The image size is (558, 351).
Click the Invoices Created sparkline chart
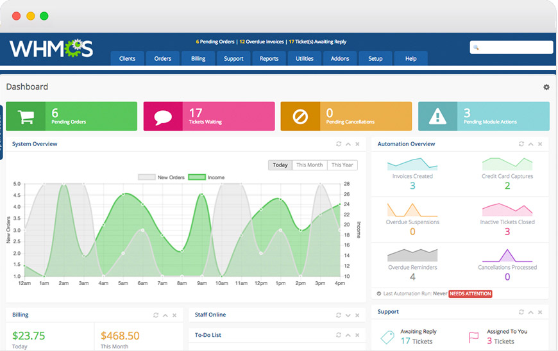(412, 164)
